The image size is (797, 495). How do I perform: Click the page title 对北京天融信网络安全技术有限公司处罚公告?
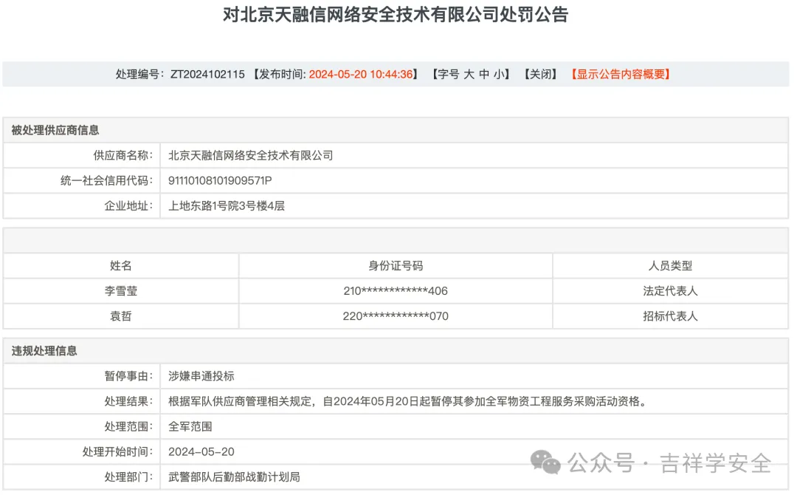click(x=396, y=14)
